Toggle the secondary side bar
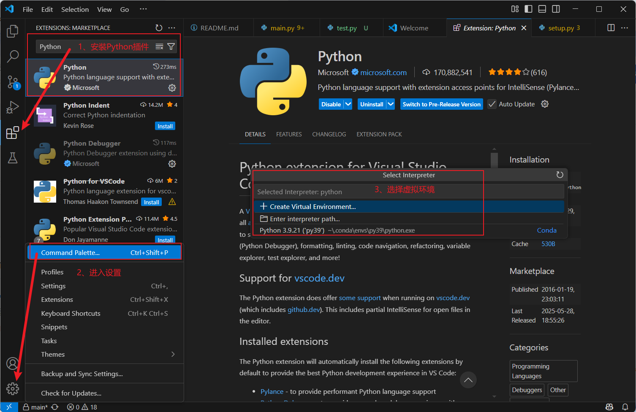636x412 pixels. pos(556,9)
